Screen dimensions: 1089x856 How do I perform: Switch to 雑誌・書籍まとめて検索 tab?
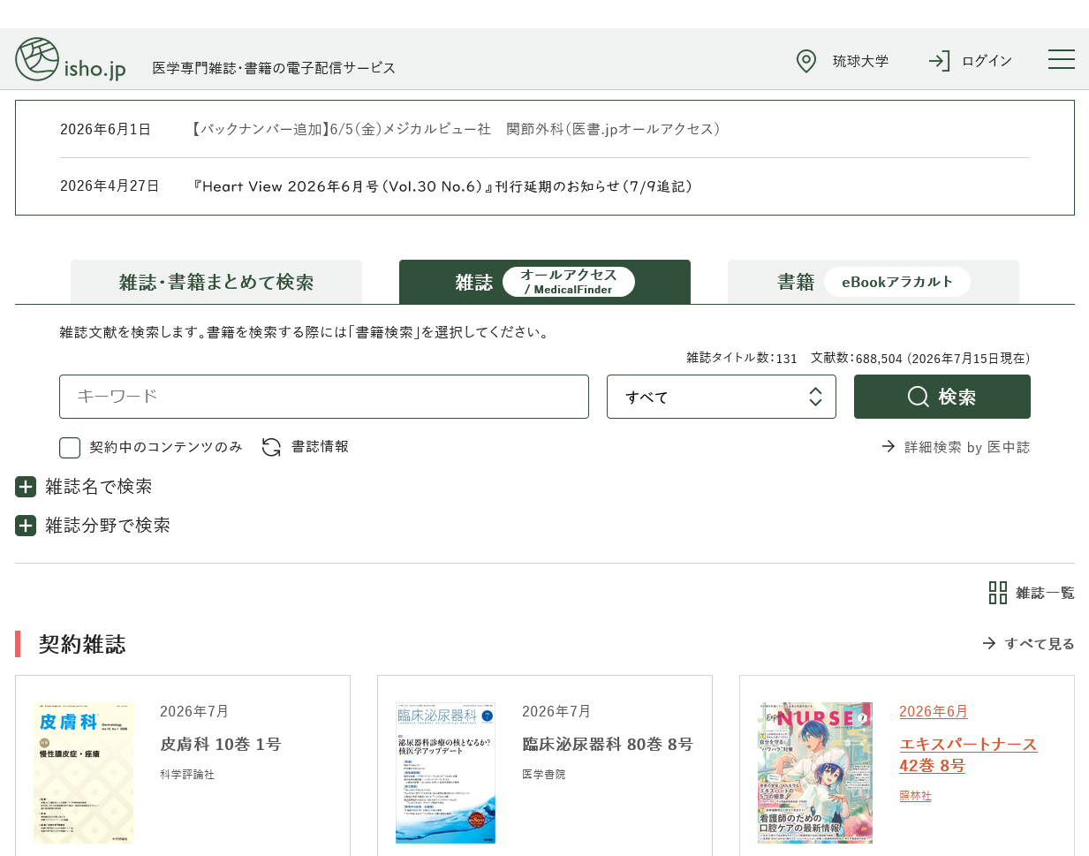click(x=216, y=282)
